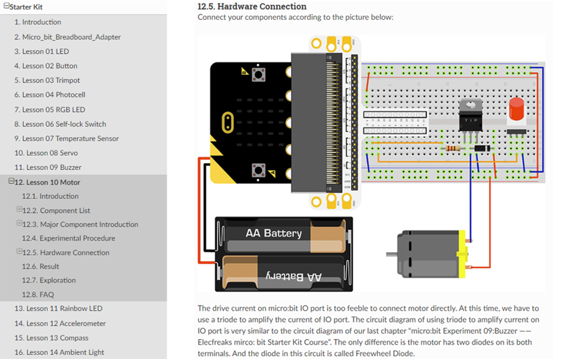Expand 12.3 Major Component Introduction node

coord(19,224)
